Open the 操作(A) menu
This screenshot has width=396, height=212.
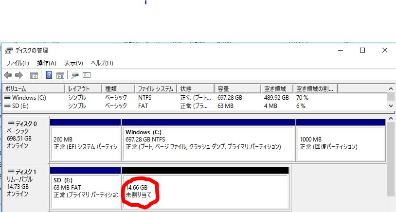tap(47, 63)
